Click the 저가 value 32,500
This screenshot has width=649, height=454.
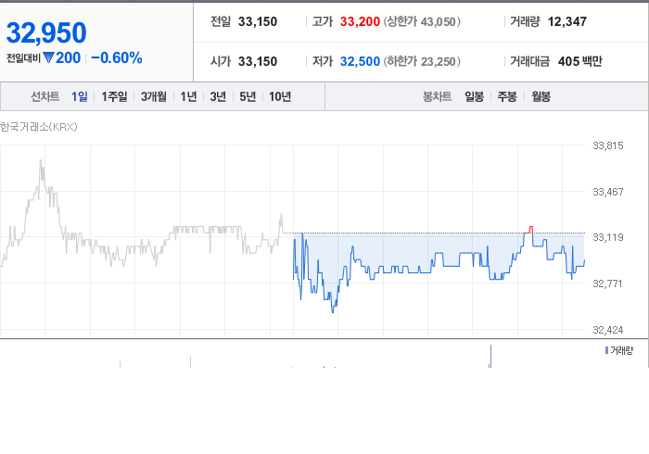coord(360,61)
